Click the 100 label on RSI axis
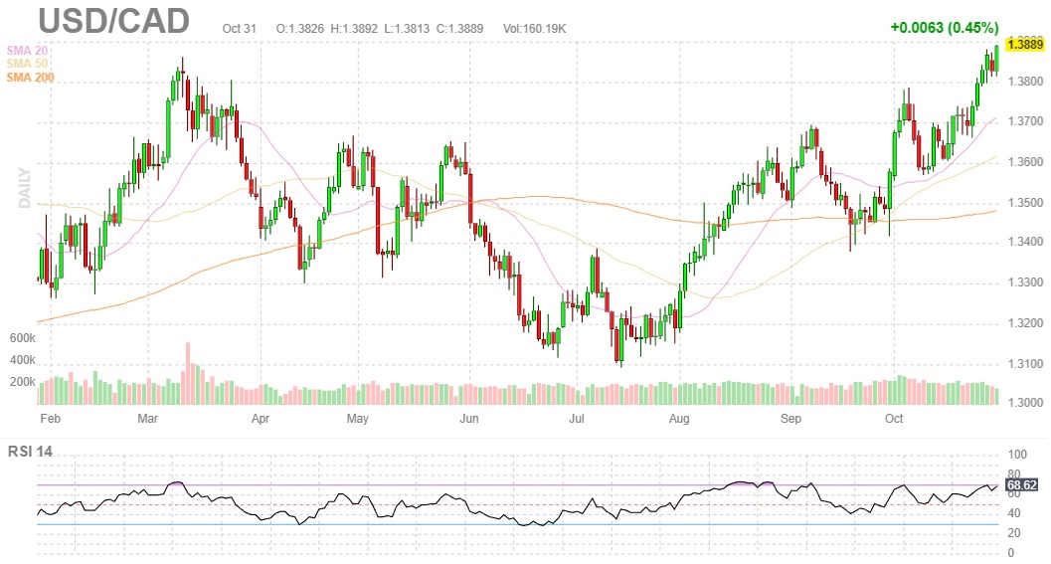 point(1017,455)
